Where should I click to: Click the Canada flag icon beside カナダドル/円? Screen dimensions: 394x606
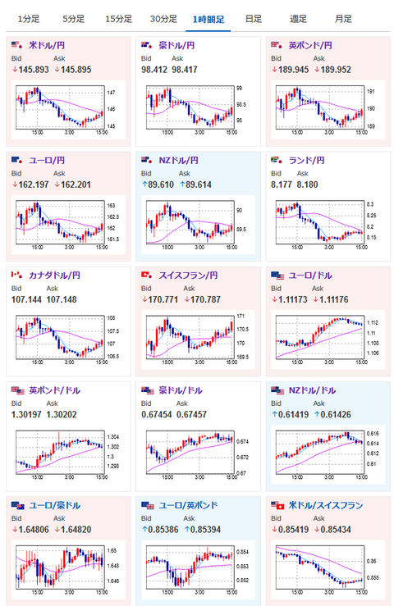[x=16, y=276]
